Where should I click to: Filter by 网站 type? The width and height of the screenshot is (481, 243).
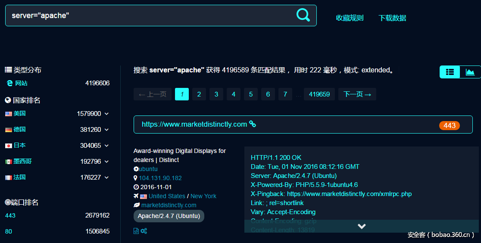coord(21,83)
